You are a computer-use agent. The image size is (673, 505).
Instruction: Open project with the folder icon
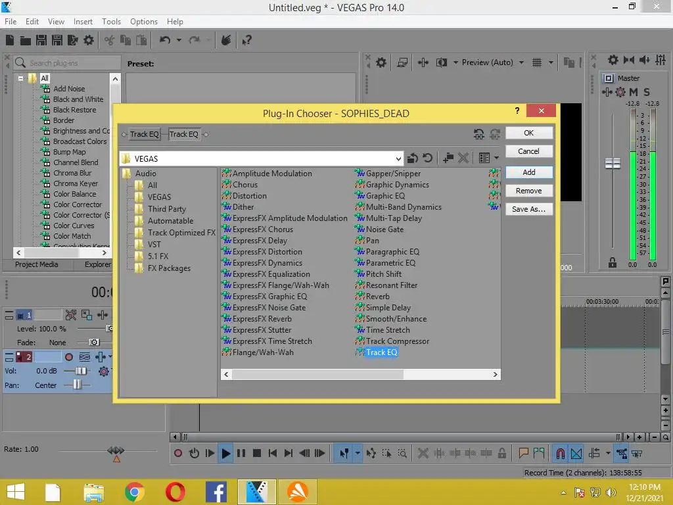[x=26, y=40]
